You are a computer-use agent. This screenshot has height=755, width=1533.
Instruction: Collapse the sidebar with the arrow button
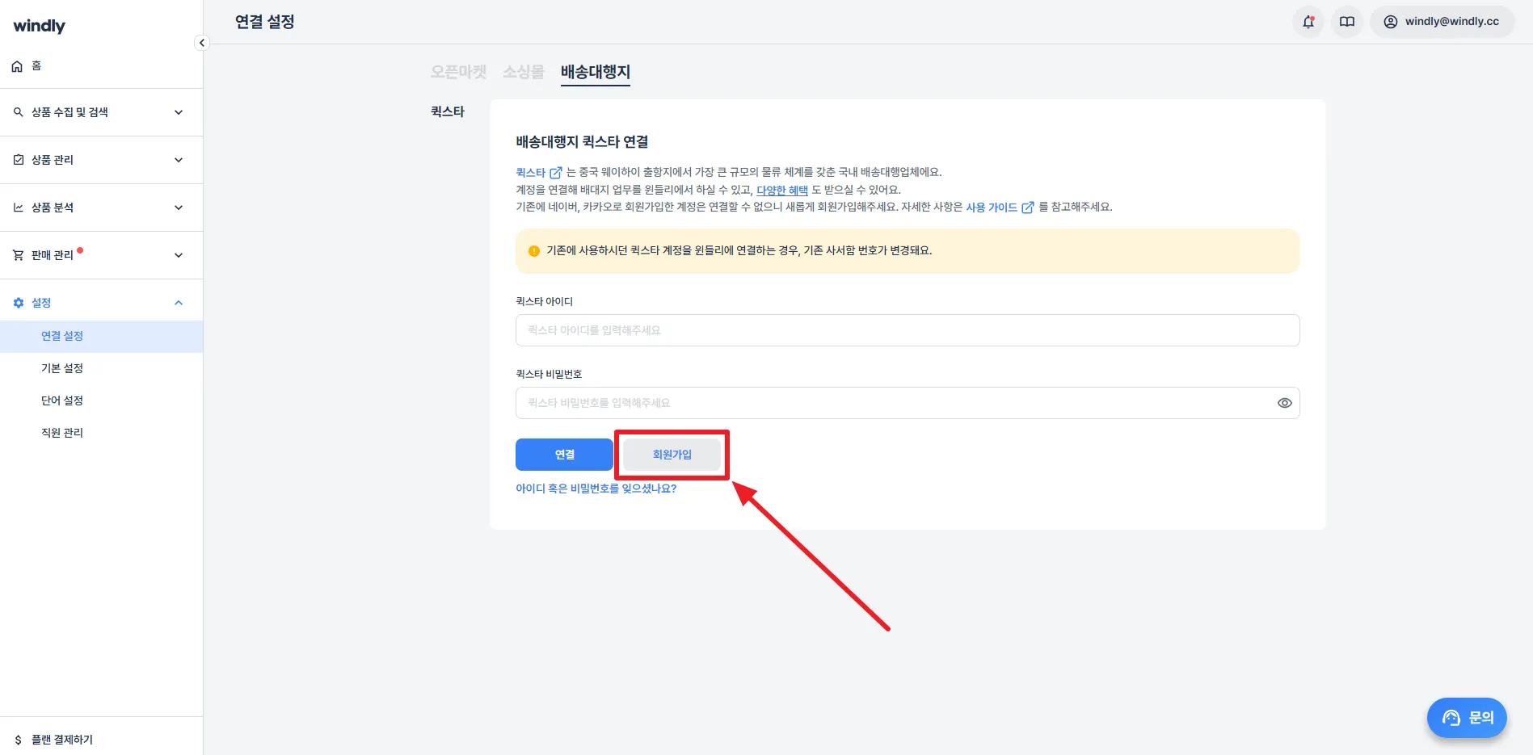[x=202, y=43]
